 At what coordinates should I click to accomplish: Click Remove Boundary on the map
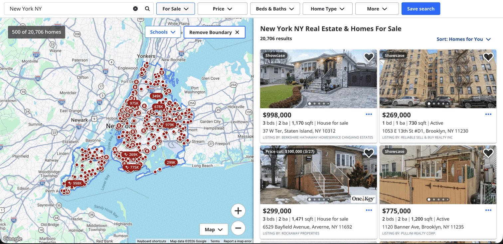pyautogui.click(x=214, y=32)
